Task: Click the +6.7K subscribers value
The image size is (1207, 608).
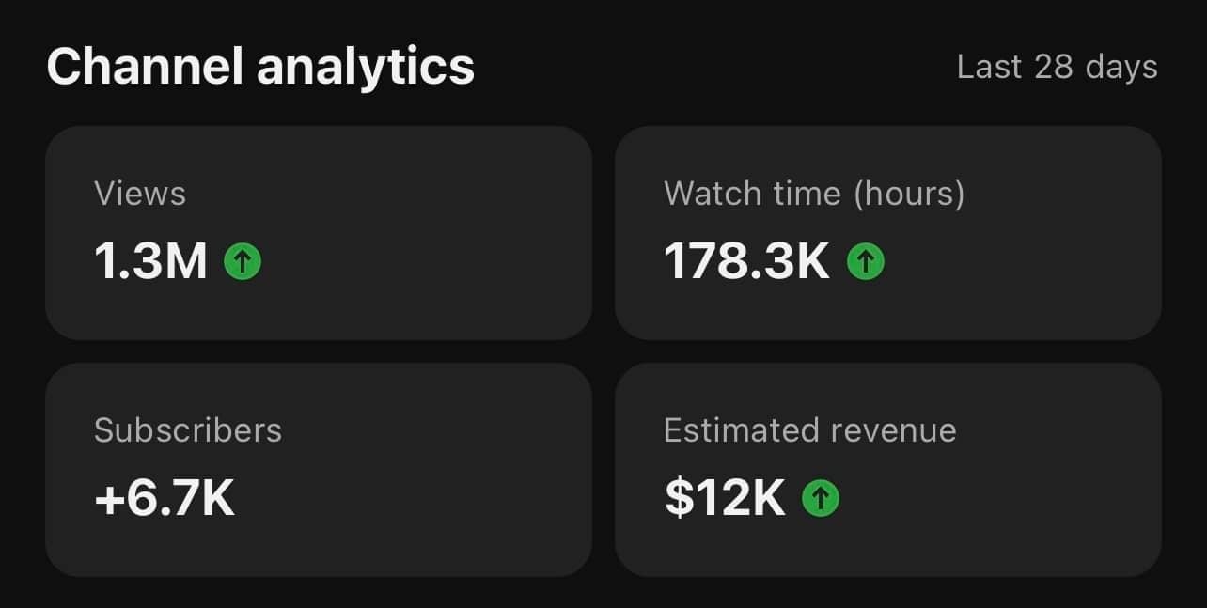Action: [x=164, y=499]
